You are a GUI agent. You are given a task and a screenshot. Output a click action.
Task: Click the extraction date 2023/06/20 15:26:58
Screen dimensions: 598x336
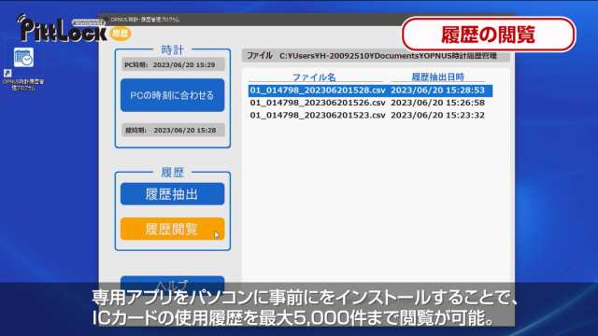point(438,103)
